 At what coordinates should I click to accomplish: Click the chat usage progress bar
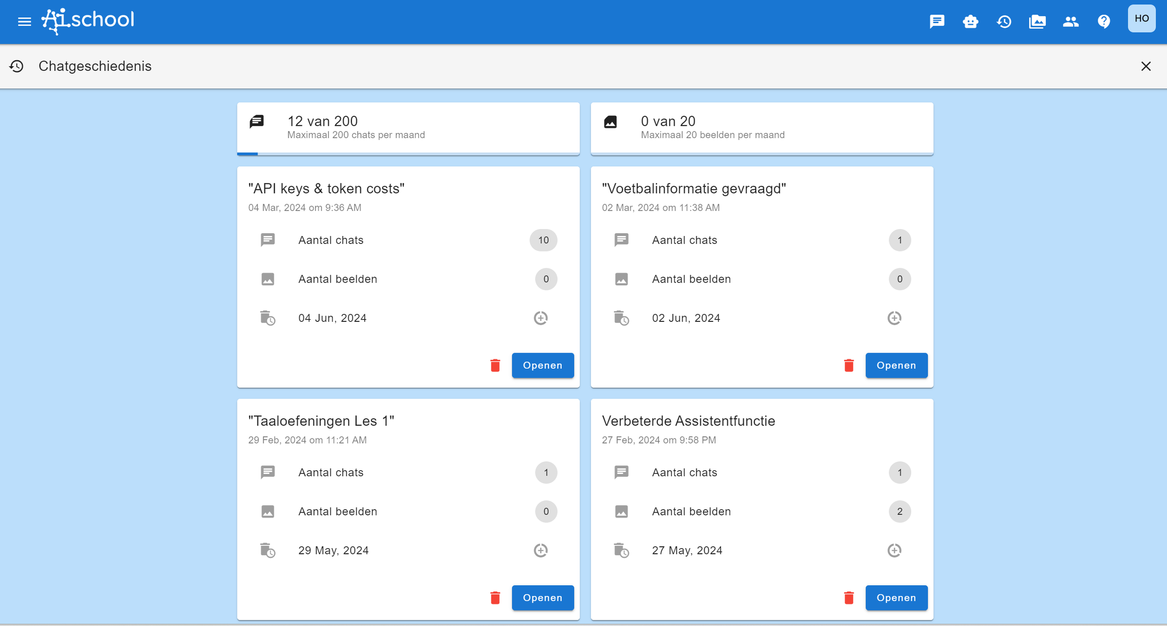pos(408,153)
